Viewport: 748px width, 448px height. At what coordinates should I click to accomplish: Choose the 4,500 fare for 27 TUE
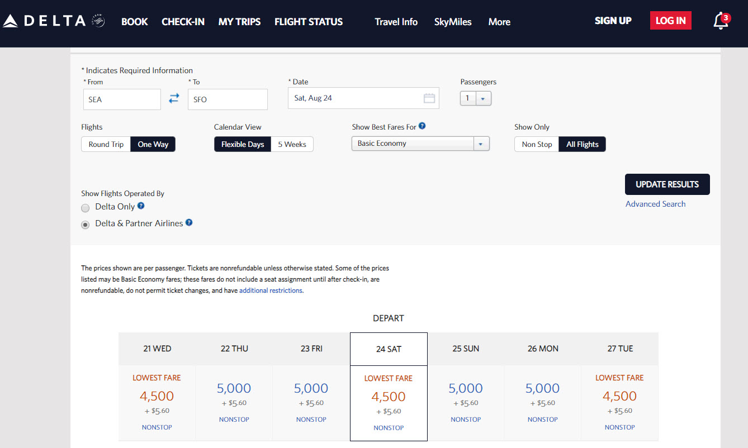click(620, 396)
